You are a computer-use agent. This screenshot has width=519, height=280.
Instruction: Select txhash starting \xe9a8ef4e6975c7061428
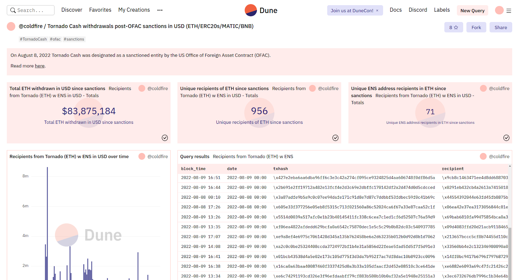tap(354, 237)
